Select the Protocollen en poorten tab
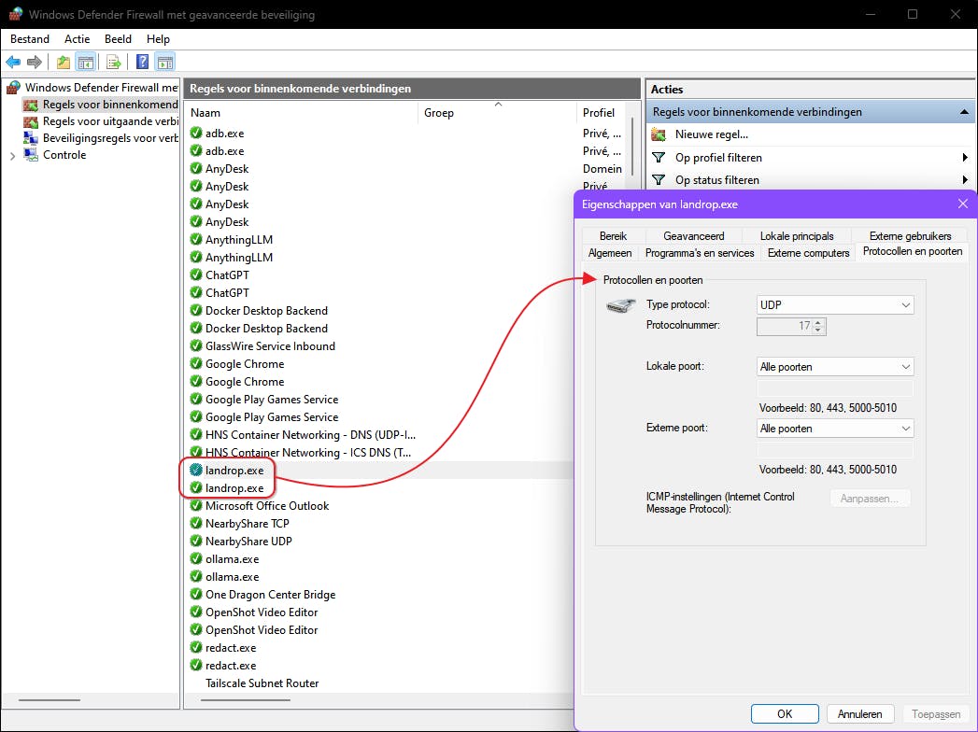Image resolution: width=978 pixels, height=732 pixels. [913, 251]
